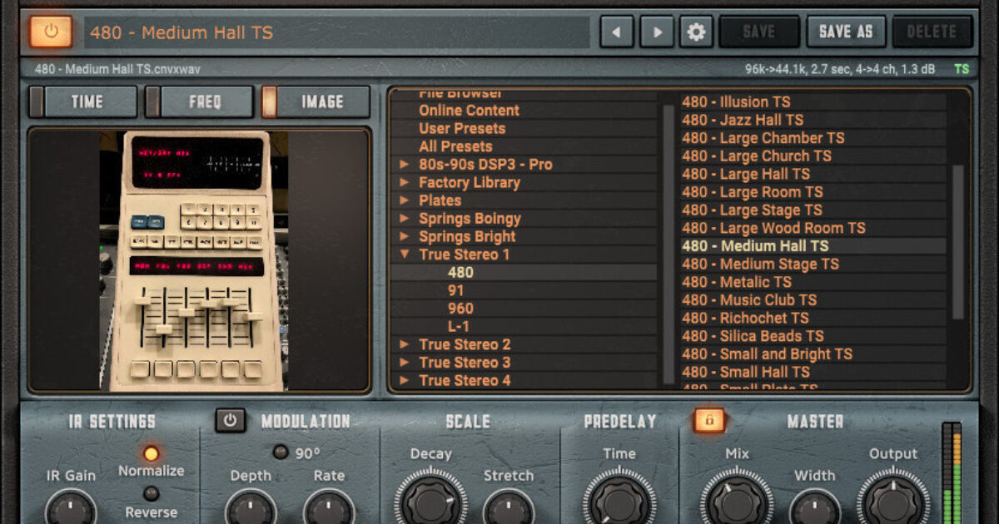This screenshot has width=999, height=524.
Task: Go to next preset arrow
Action: [x=657, y=32]
